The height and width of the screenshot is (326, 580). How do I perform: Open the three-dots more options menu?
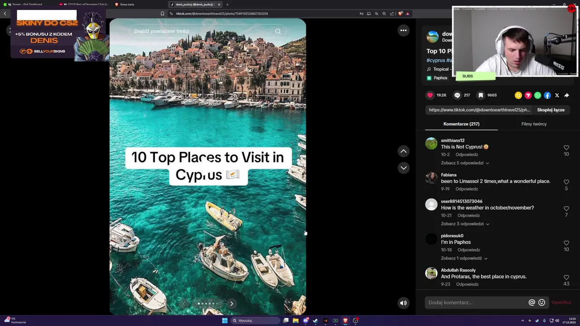click(403, 30)
